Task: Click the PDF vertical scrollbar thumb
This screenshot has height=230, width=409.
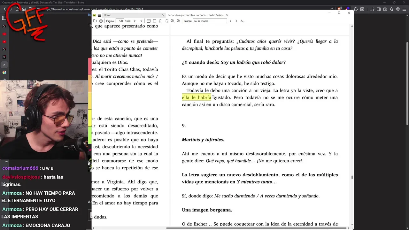Action: tap(352, 177)
